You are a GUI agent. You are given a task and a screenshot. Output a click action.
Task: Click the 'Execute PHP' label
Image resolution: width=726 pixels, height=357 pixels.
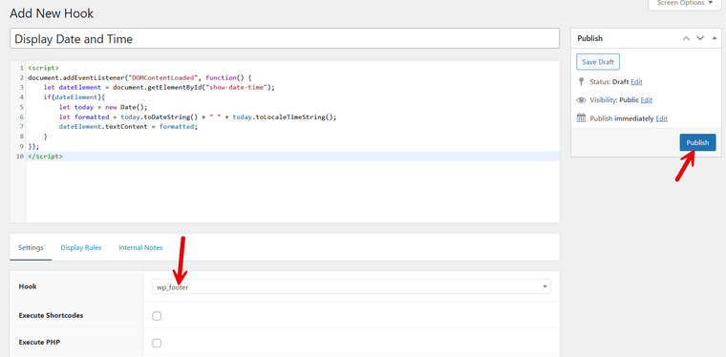click(x=39, y=343)
